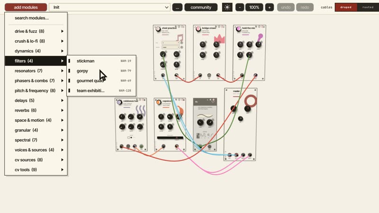Click the hold the mic in jack
This screenshot has height=213, width=379.
click(x=242, y=75)
